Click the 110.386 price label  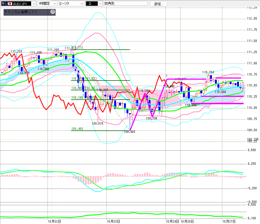pos(220,92)
